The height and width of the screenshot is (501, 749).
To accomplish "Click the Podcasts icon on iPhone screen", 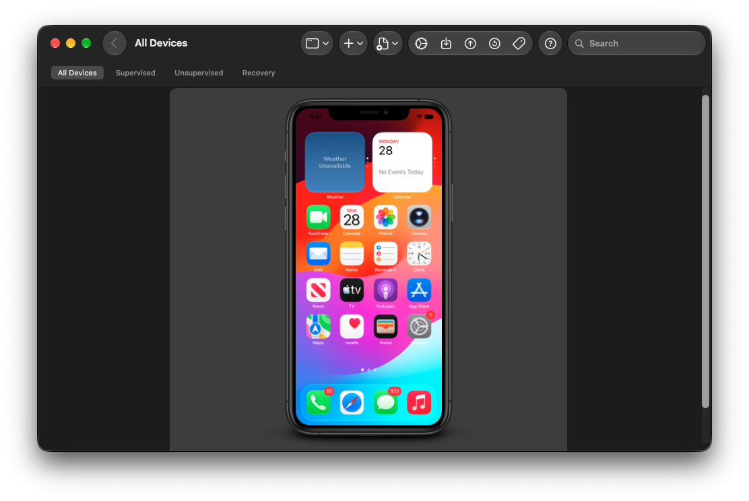I will click(385, 290).
